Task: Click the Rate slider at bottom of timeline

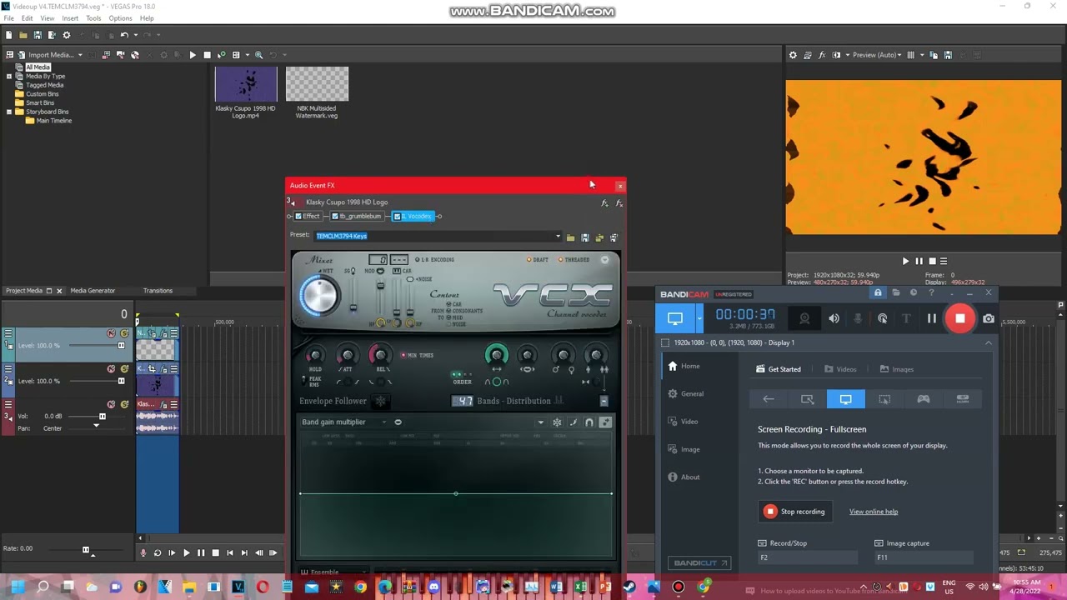Action: [86, 549]
